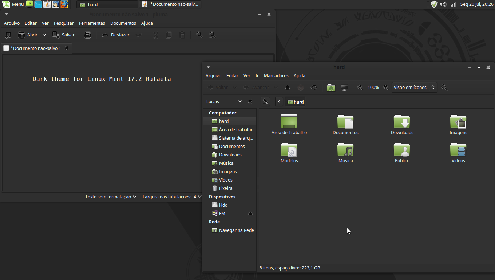Screen dimensions: 495x280
Task: Zoom out with the minus magnifier icon
Action: coord(360,87)
